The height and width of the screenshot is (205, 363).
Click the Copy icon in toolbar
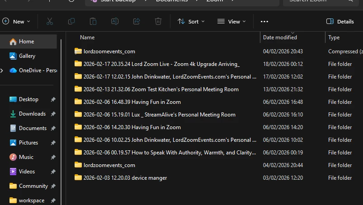click(x=71, y=22)
